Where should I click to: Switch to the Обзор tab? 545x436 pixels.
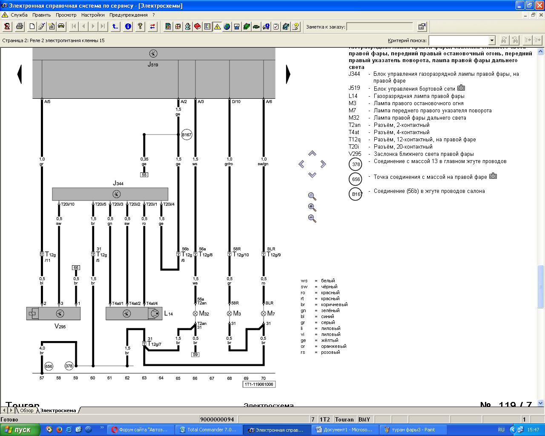(26, 410)
